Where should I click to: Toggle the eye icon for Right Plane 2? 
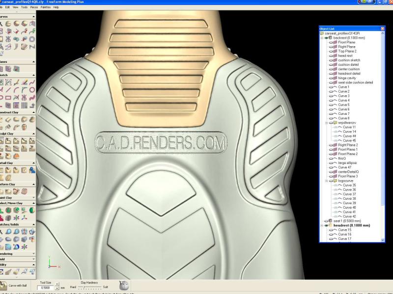tap(331, 145)
